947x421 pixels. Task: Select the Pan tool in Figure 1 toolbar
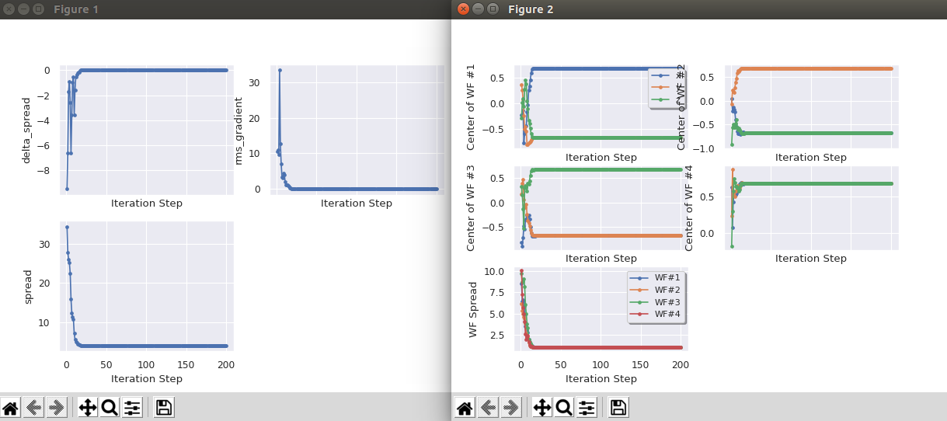(88, 407)
